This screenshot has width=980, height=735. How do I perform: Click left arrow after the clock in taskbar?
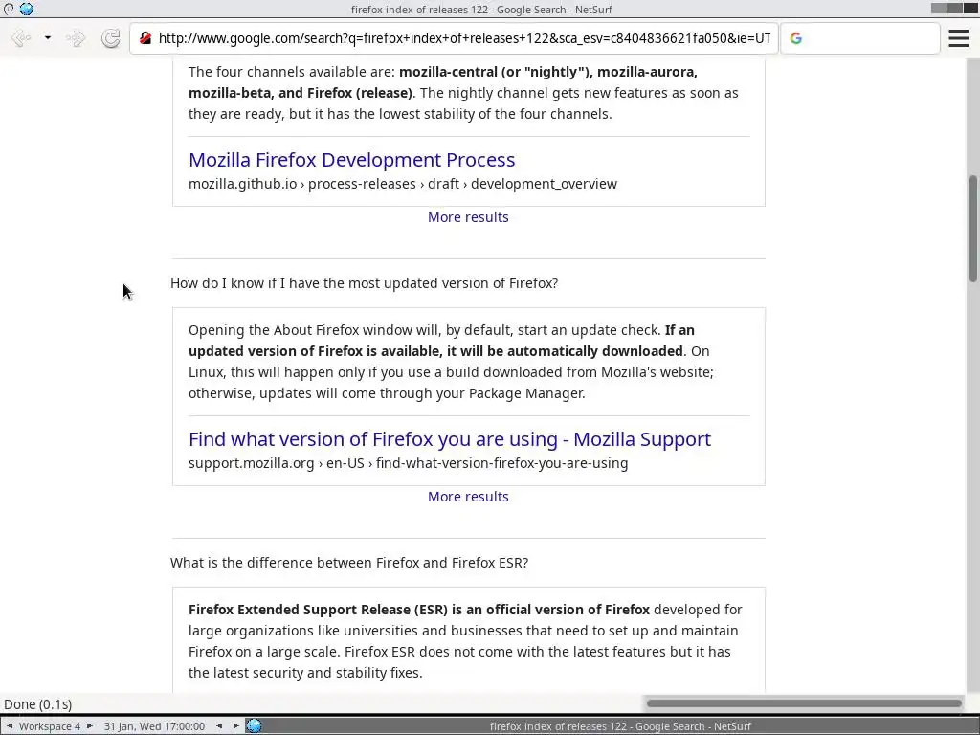point(219,726)
